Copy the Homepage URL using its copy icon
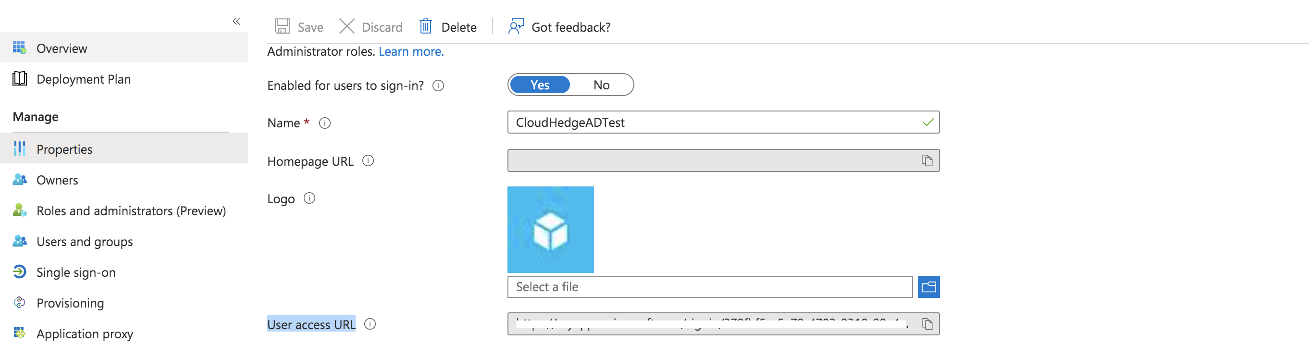1309x345 pixels. click(x=928, y=160)
